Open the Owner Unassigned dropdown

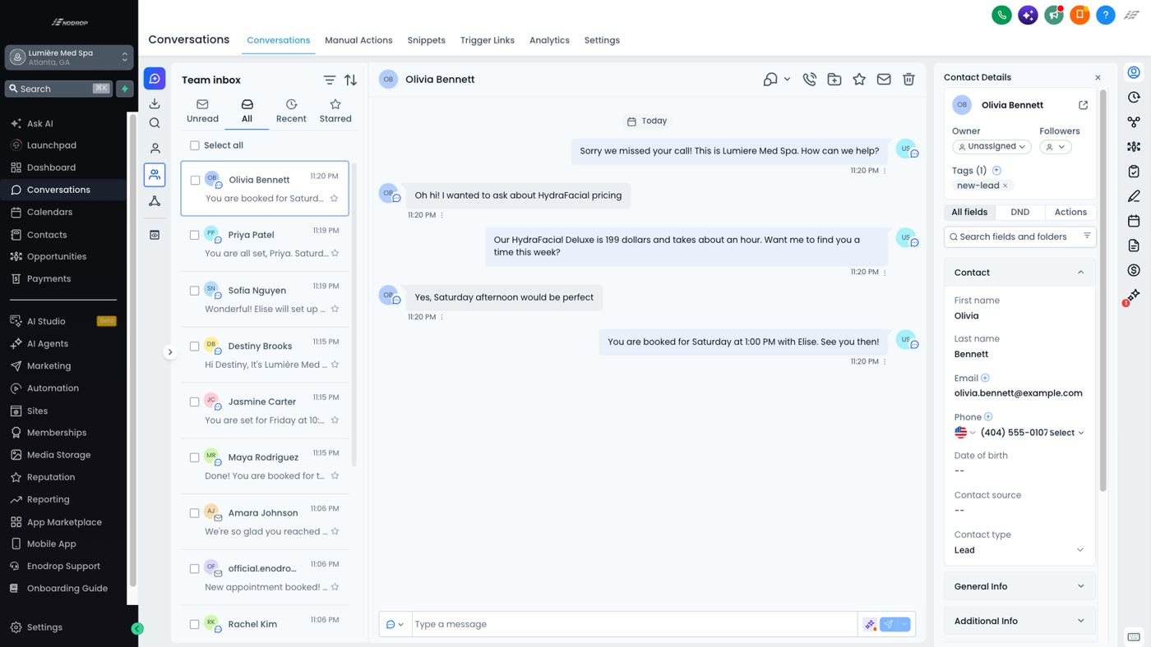click(992, 147)
